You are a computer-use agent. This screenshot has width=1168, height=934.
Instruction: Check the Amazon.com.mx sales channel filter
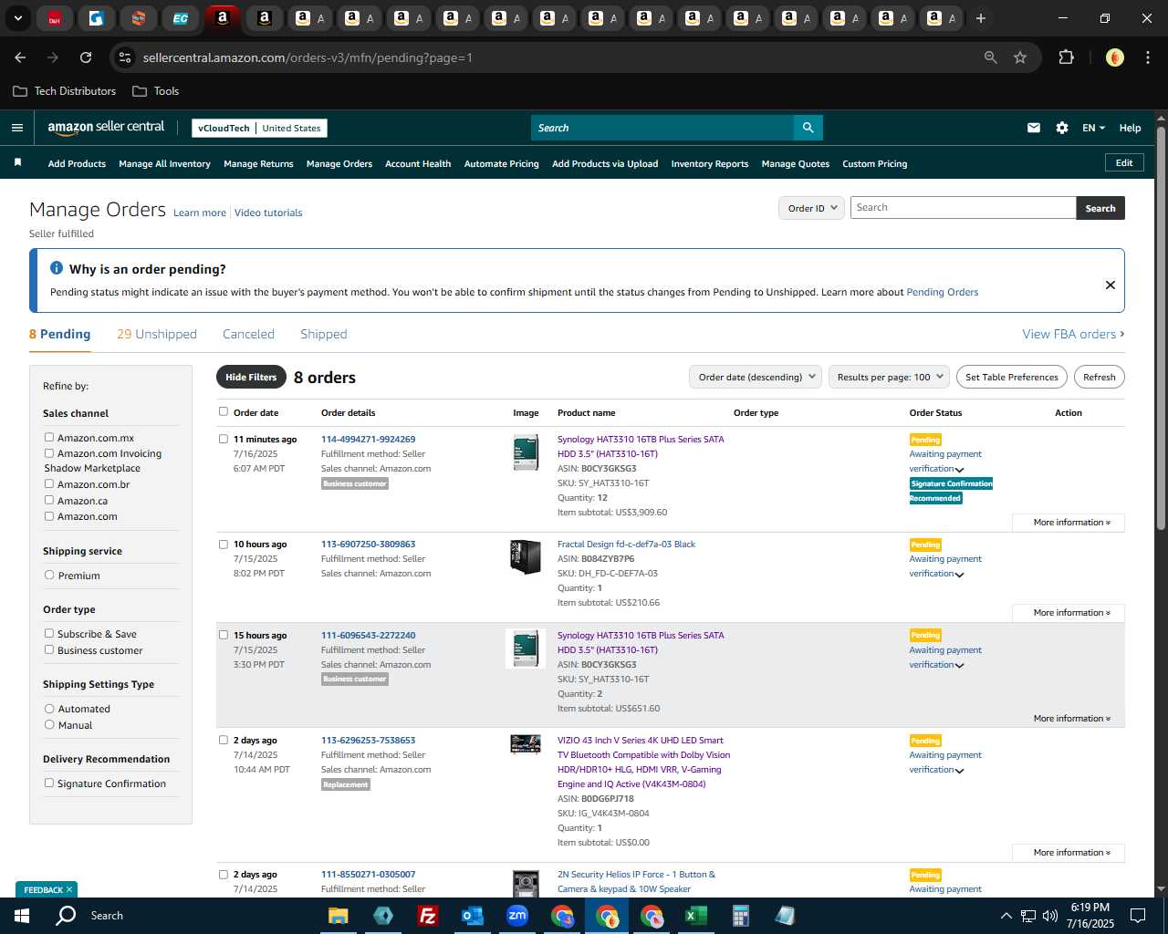[x=49, y=437]
